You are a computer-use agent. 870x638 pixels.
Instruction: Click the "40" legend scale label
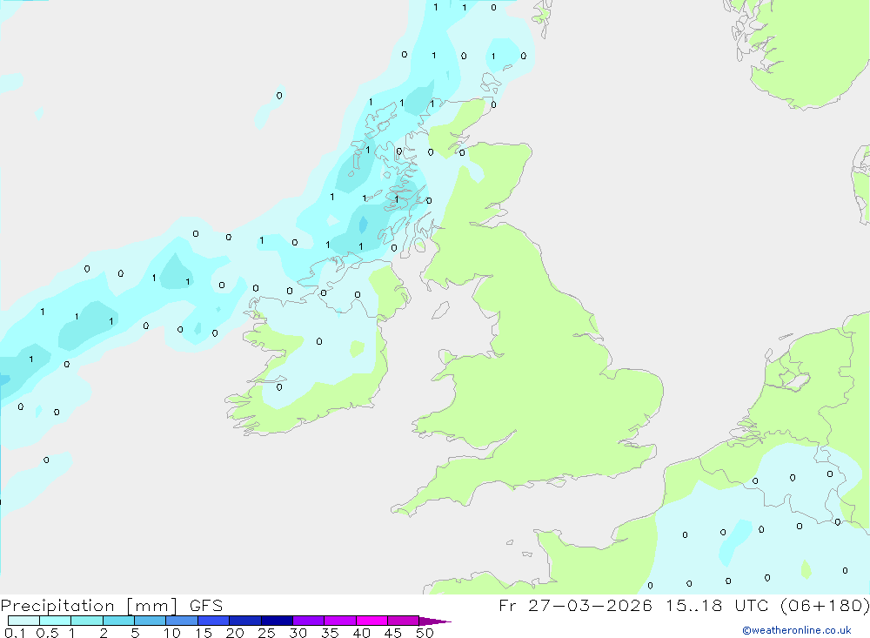point(362,633)
